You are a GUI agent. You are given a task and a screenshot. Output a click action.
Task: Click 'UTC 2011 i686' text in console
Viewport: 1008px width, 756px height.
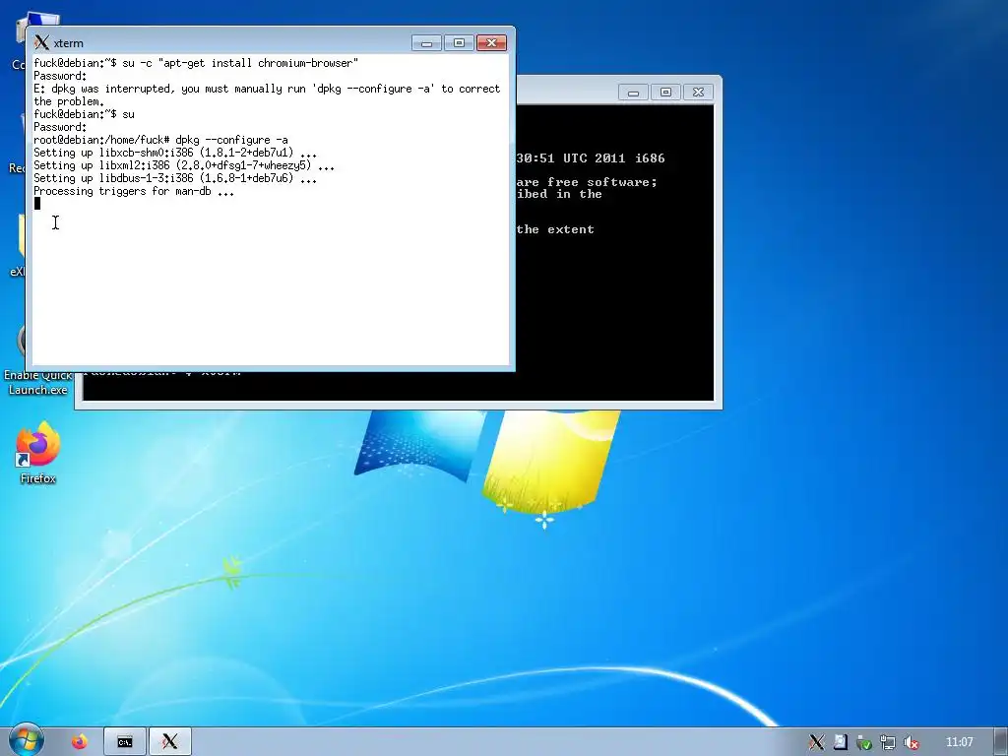614,158
